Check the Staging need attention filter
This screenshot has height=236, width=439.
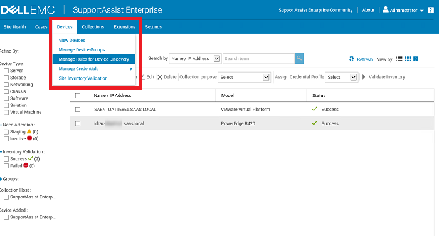[x=6, y=132]
